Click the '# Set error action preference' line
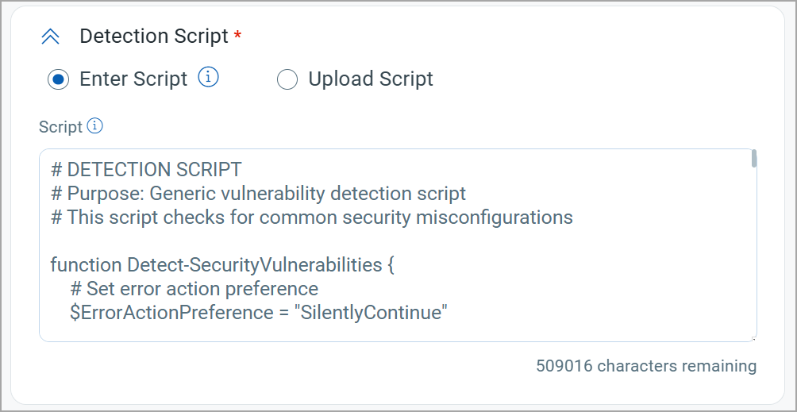 pos(194,288)
